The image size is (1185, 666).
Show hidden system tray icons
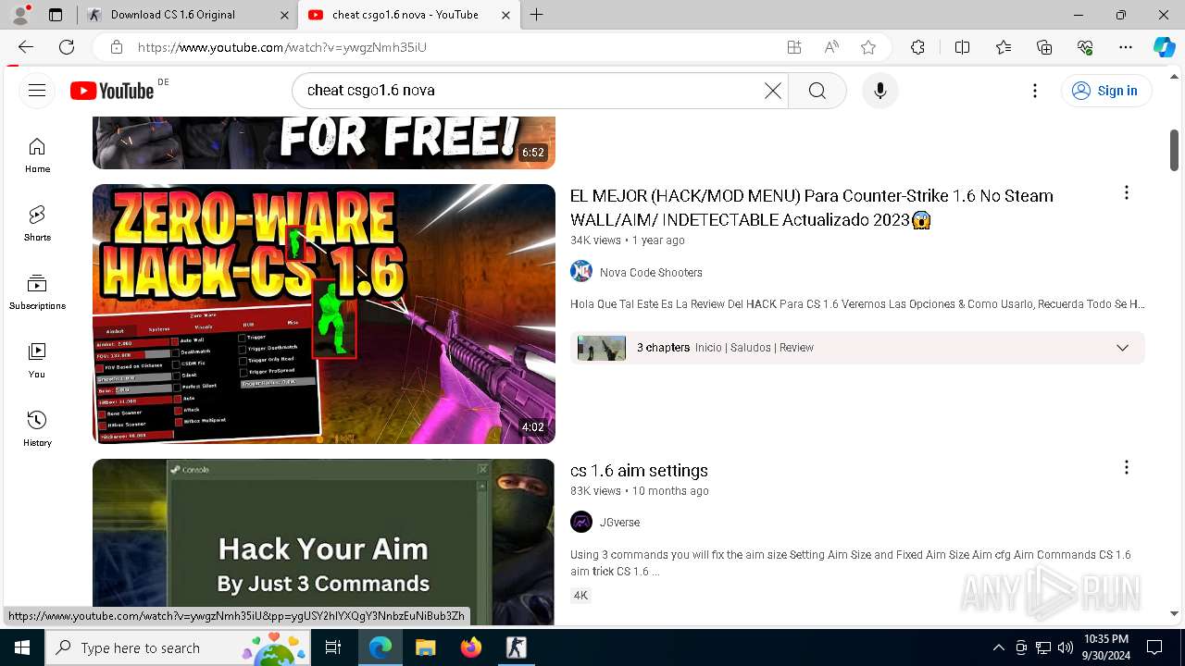coord(998,647)
